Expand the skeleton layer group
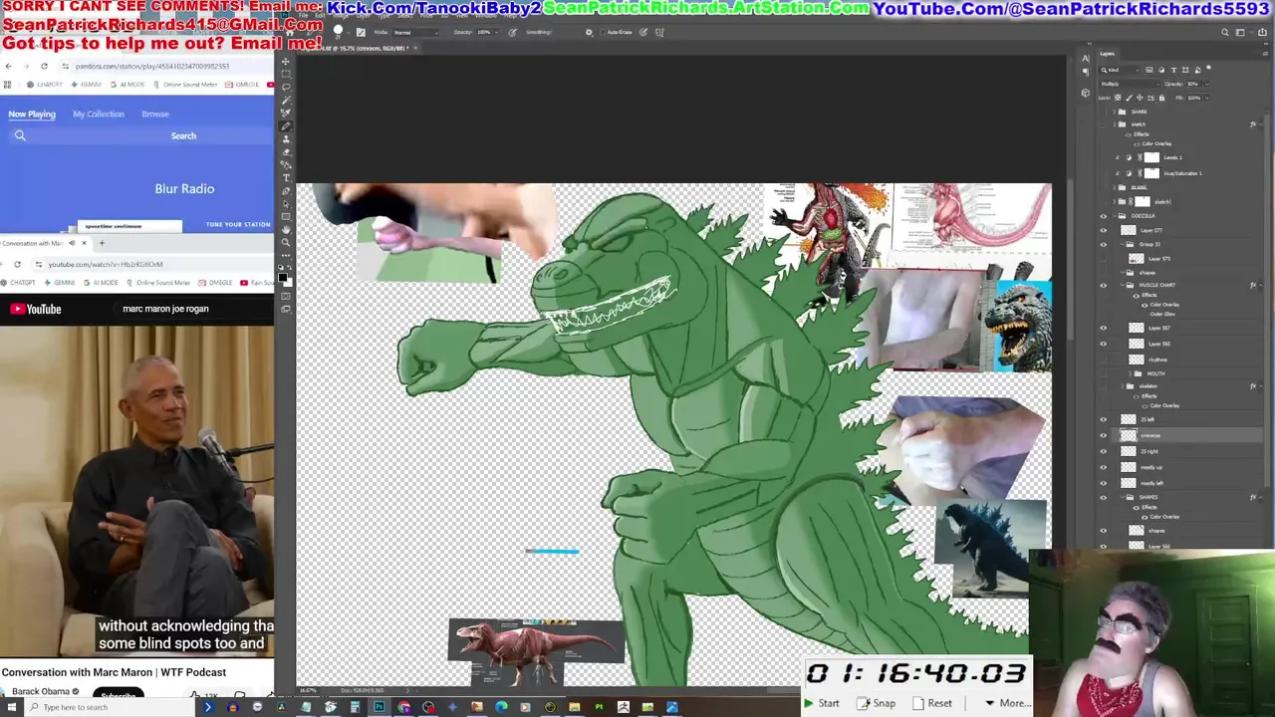This screenshot has height=717, width=1275. coord(1122,386)
